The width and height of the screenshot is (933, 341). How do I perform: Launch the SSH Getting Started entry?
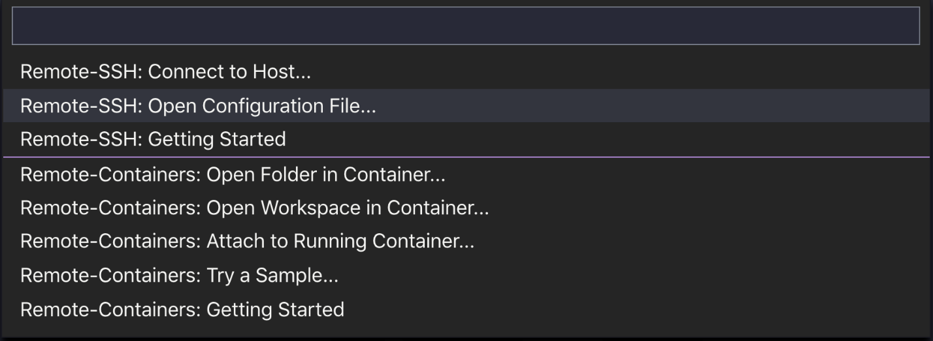tap(154, 139)
